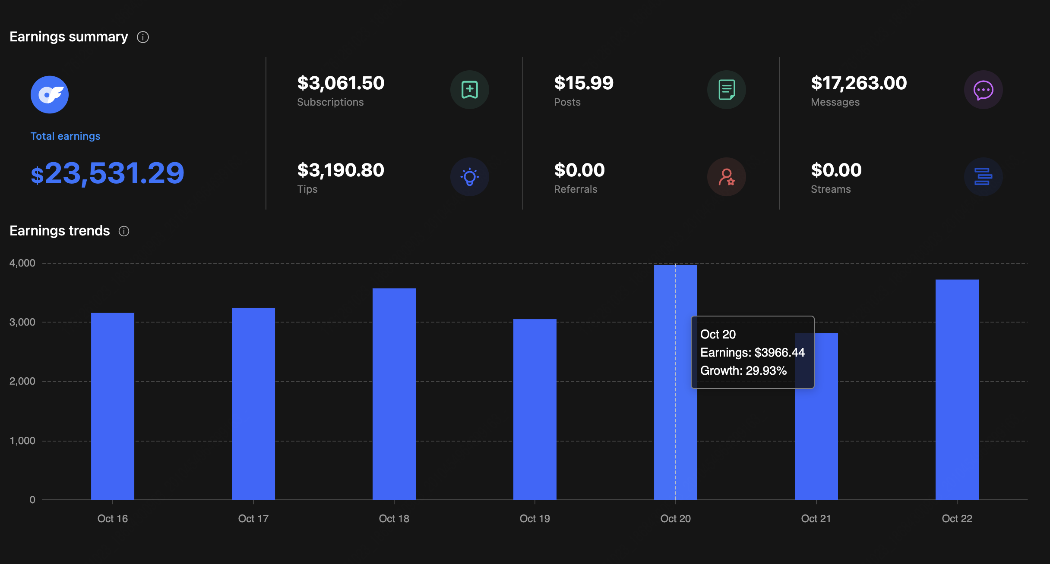Click the Oct 19 axis label

coord(535,519)
